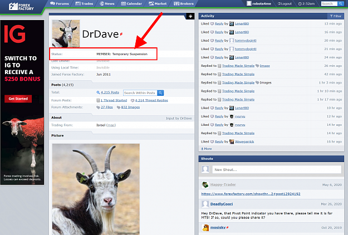Submit Search Within Posts magnifier
Viewport: 348px width, 235px height.
[160, 93]
